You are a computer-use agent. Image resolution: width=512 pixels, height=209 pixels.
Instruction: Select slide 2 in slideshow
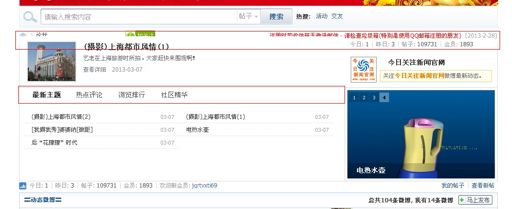click(364, 97)
